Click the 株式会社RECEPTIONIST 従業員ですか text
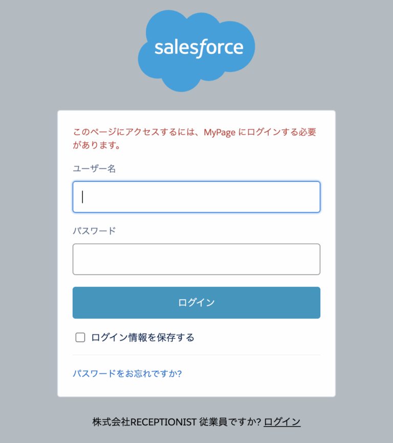Image resolution: width=393 pixels, height=443 pixels. coord(174,421)
